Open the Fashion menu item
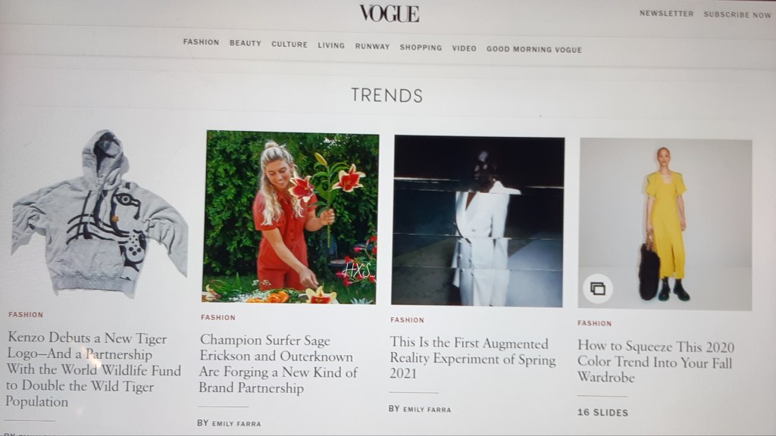The image size is (776, 436). pyautogui.click(x=201, y=42)
